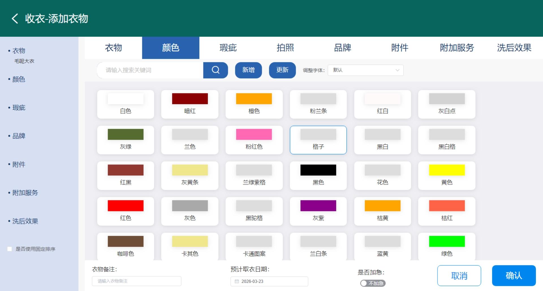Switch to the 洗后效果 tab

[x=514, y=48]
